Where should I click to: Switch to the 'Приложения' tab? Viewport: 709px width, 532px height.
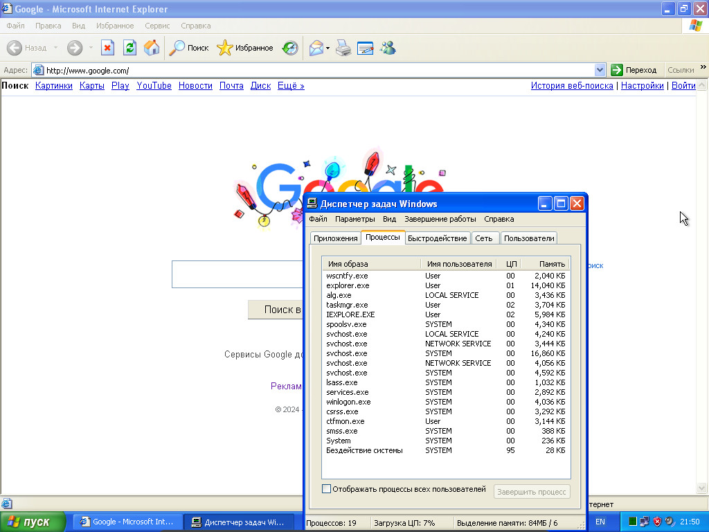pyautogui.click(x=336, y=238)
